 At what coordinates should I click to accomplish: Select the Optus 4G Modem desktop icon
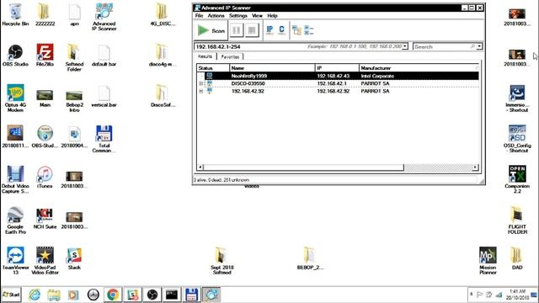pyautogui.click(x=15, y=98)
